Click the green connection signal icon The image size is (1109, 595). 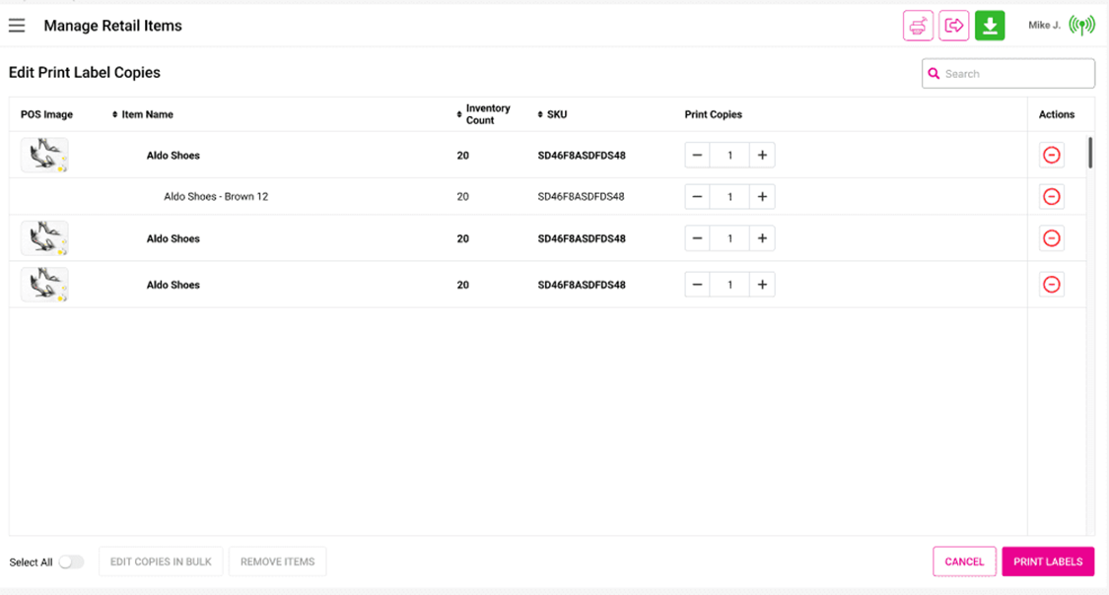(x=1081, y=26)
